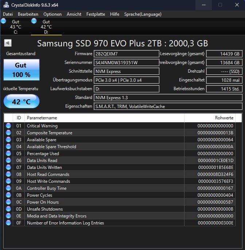Screen dimensions: 245x250
Task: Select the Media and Data Integrity Errors name
Action: [x=57, y=216]
